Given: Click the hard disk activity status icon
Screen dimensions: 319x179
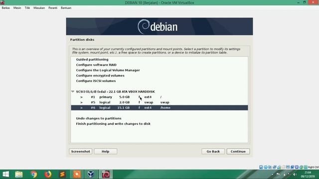Looking at the screenshot, I should pos(261,167).
